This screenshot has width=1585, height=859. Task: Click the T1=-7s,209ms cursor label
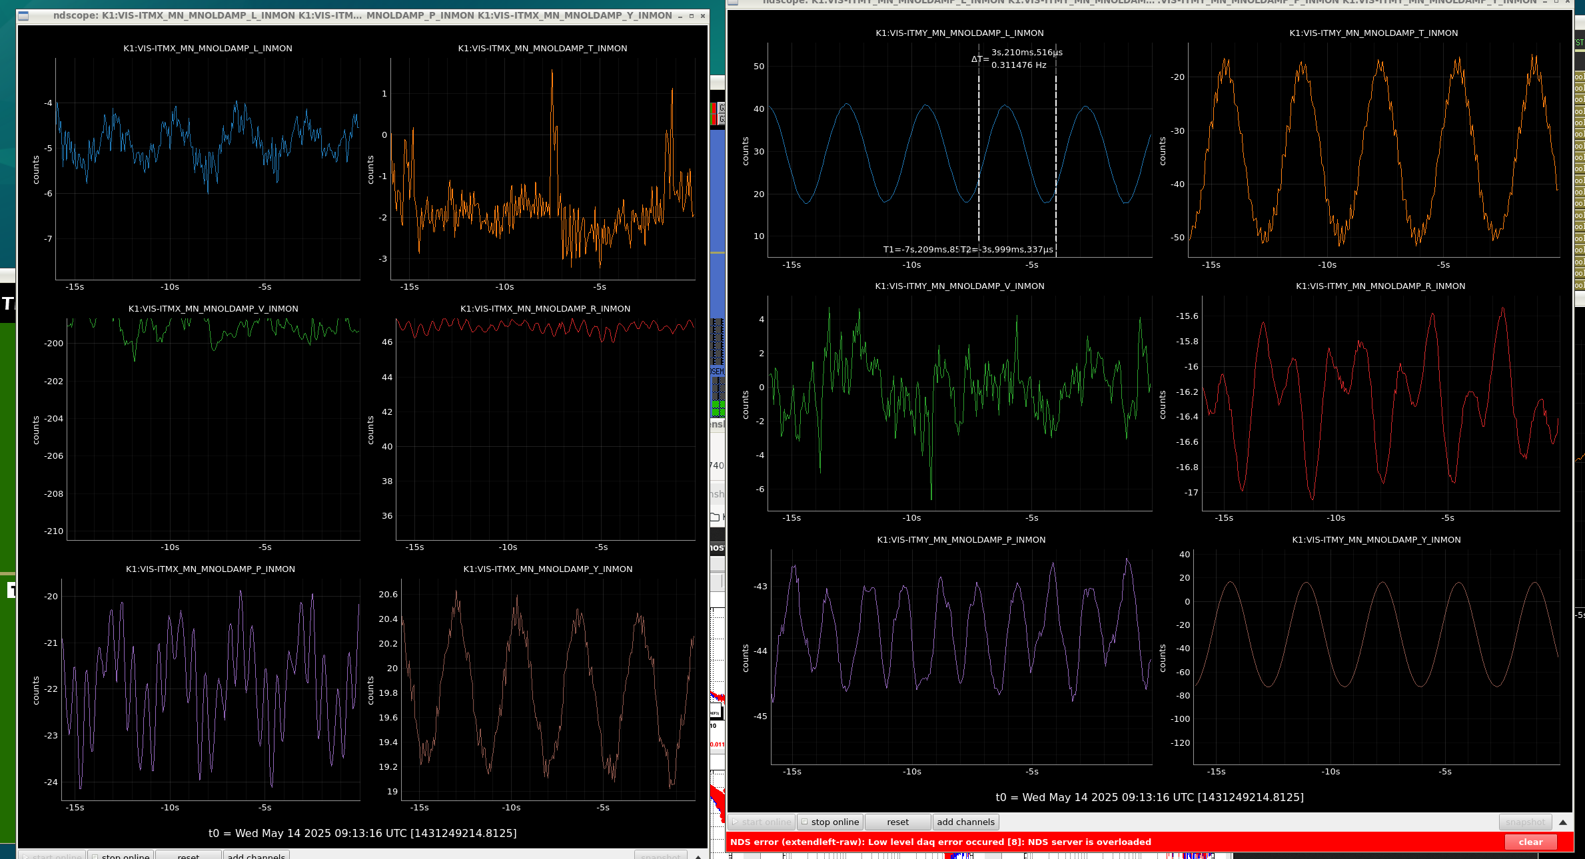point(921,250)
